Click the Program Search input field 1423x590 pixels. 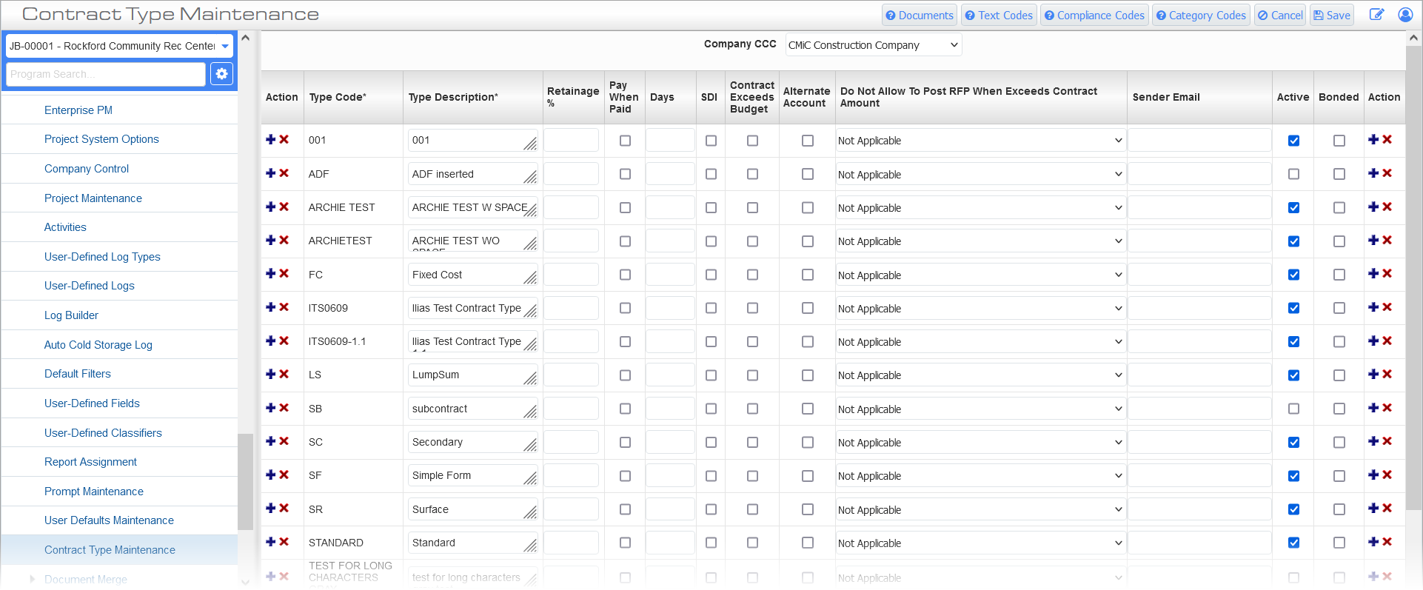[x=106, y=74]
